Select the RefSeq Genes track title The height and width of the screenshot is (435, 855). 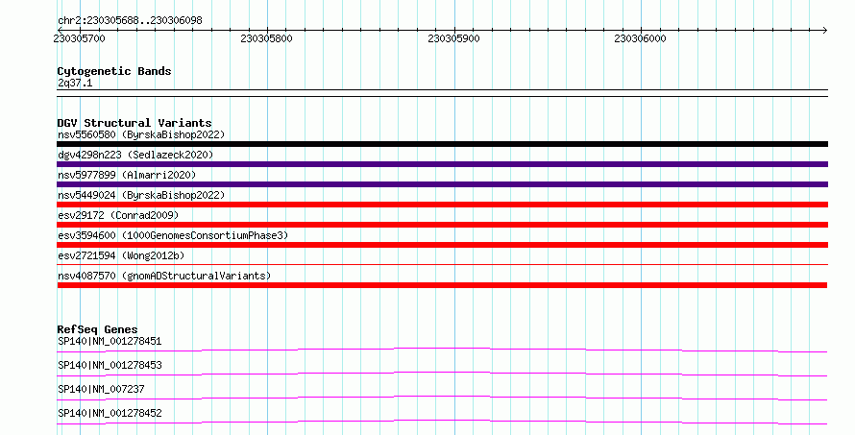pyautogui.click(x=97, y=329)
